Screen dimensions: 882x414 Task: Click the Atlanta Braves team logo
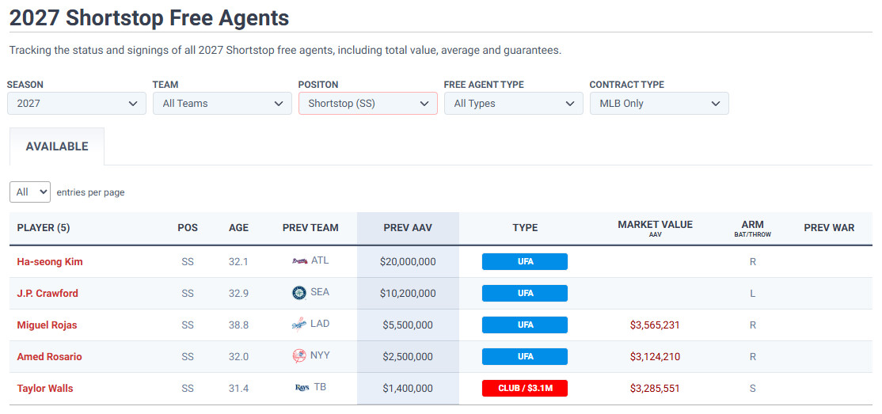(299, 261)
